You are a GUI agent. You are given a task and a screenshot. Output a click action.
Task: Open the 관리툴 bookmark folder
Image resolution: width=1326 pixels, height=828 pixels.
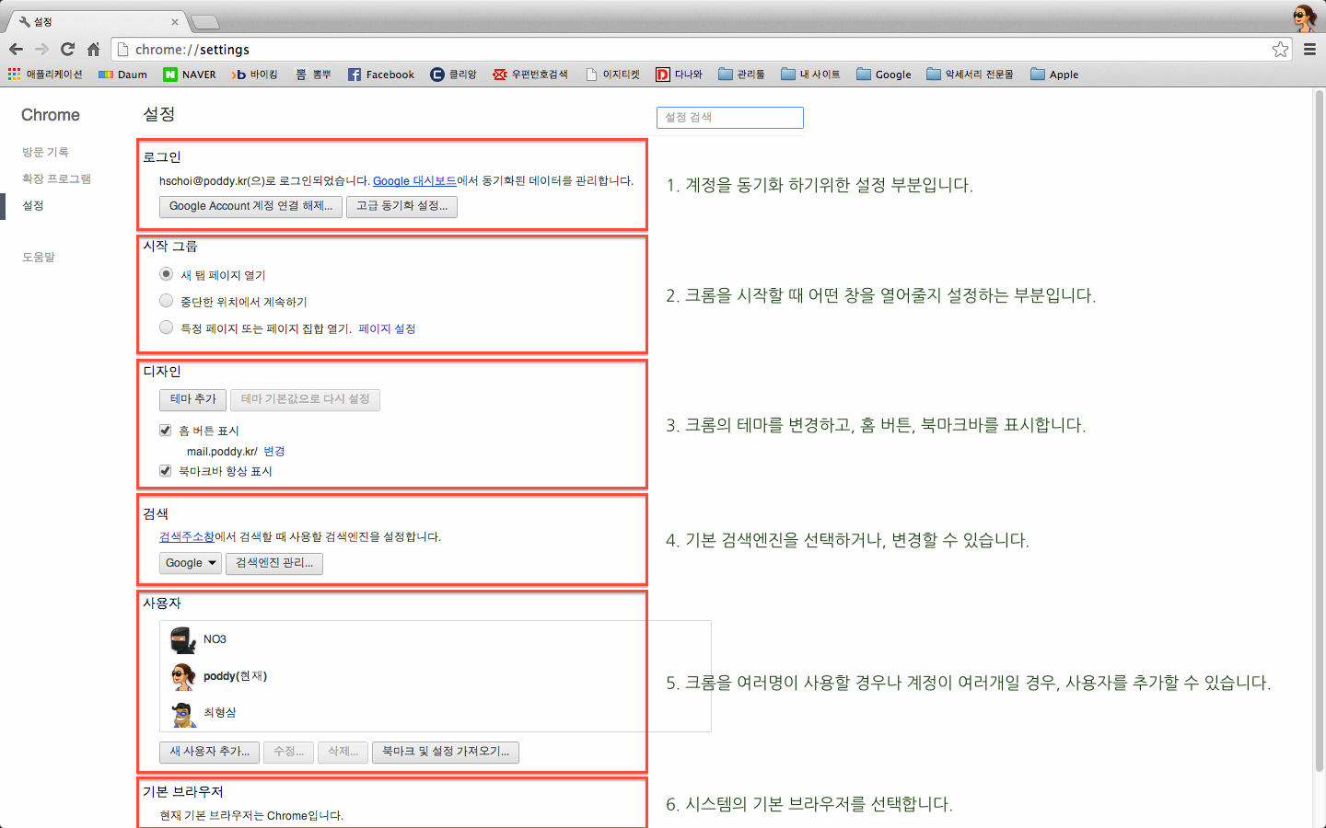pos(742,75)
